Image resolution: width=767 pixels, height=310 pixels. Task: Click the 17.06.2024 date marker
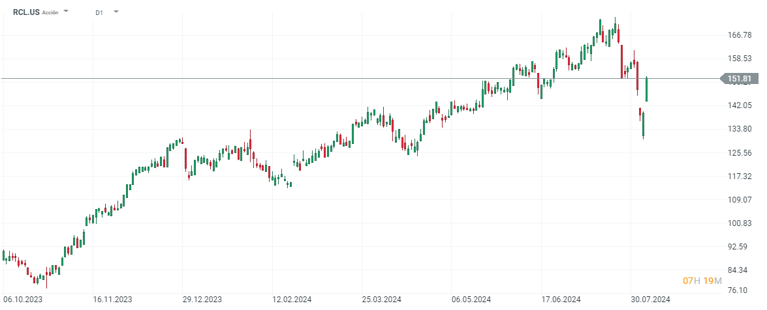pos(560,300)
